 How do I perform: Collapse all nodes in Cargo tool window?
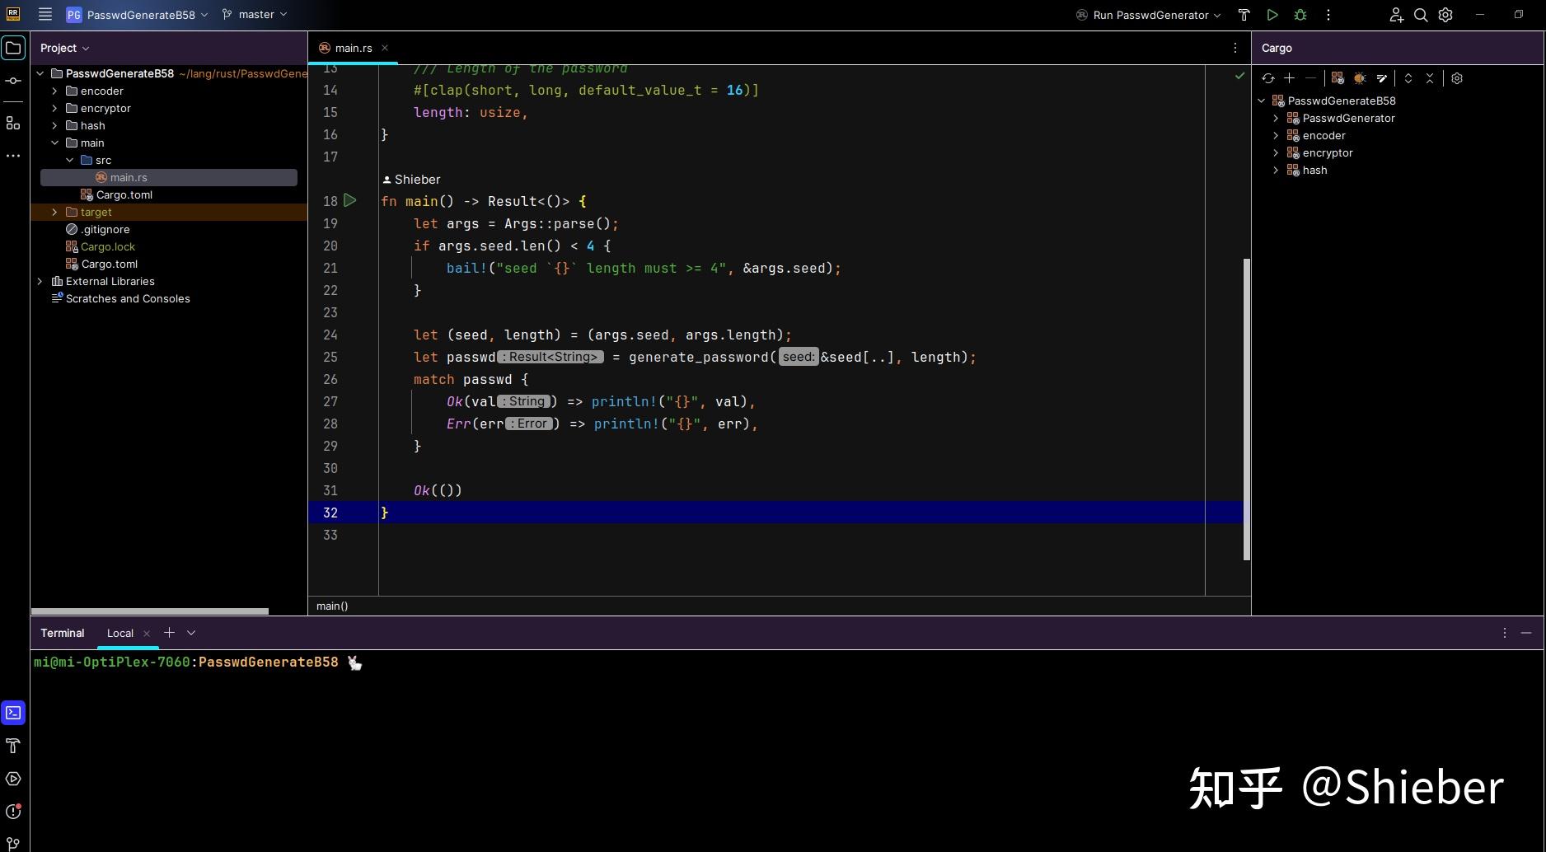(1430, 78)
